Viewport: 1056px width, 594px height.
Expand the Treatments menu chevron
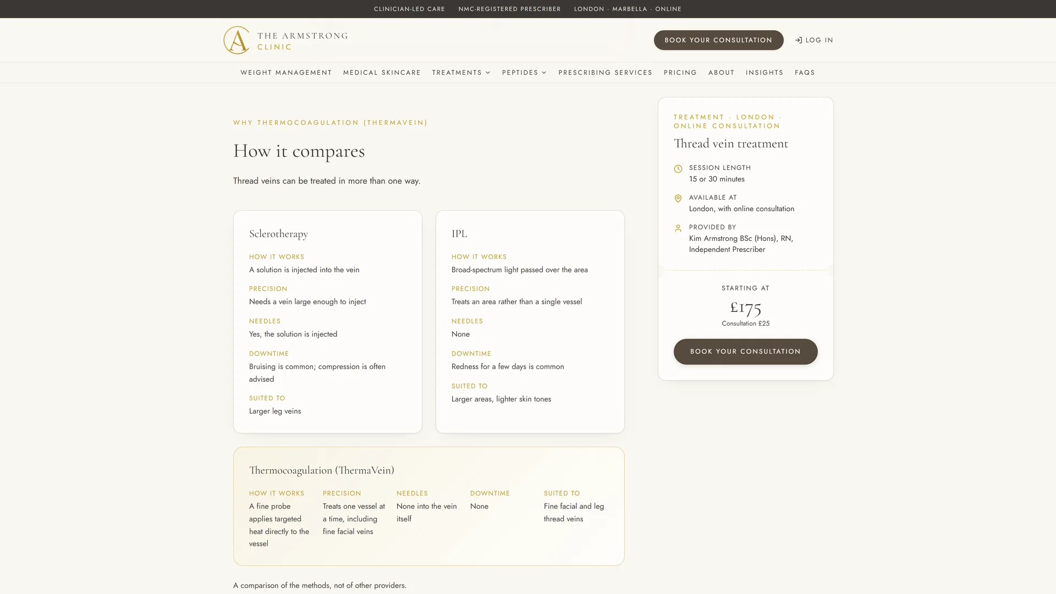(x=488, y=73)
